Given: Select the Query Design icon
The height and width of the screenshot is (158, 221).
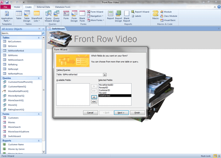Looking at the screenshot, I should [56, 16].
